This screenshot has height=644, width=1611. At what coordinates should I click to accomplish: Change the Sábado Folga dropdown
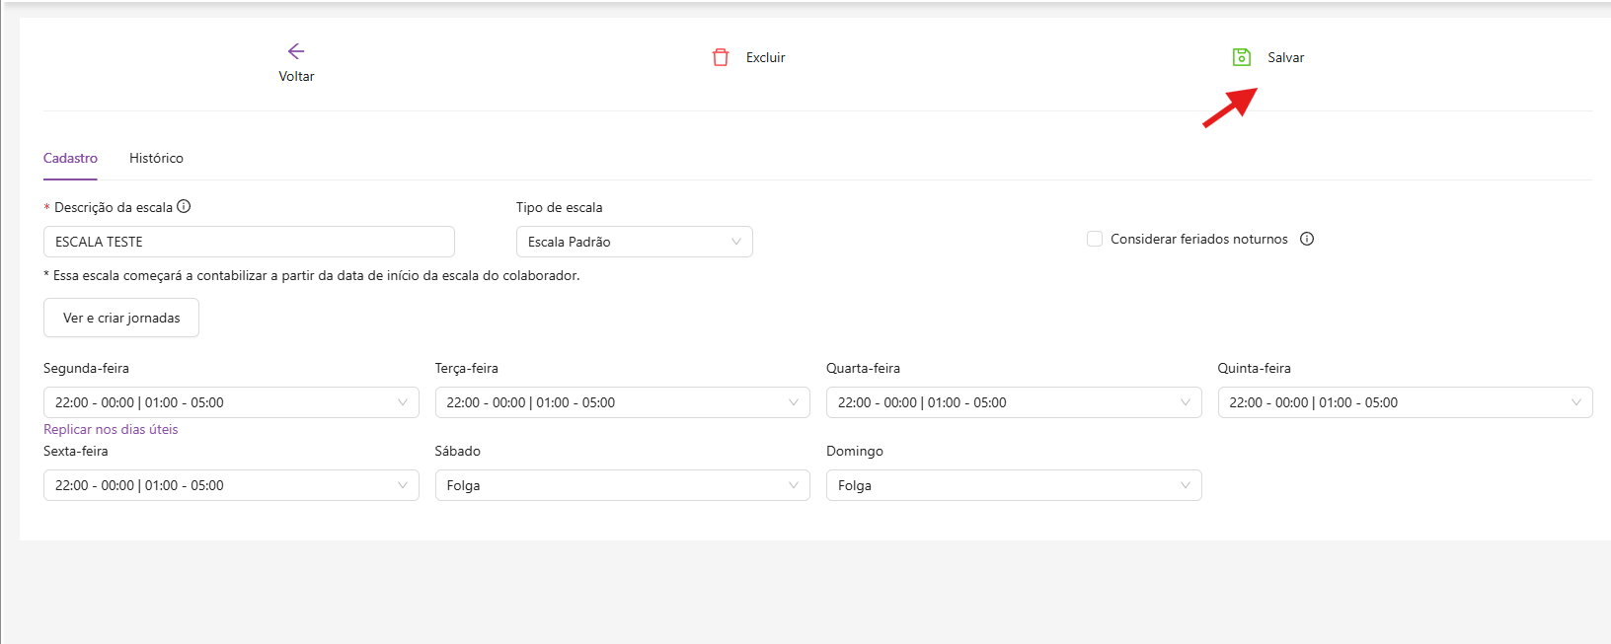[x=622, y=485]
